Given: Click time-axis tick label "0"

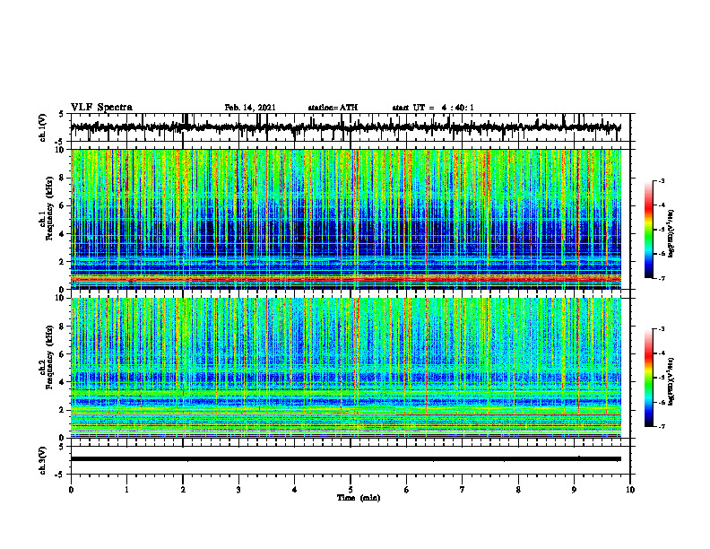Looking at the screenshot, I should pos(71,490).
